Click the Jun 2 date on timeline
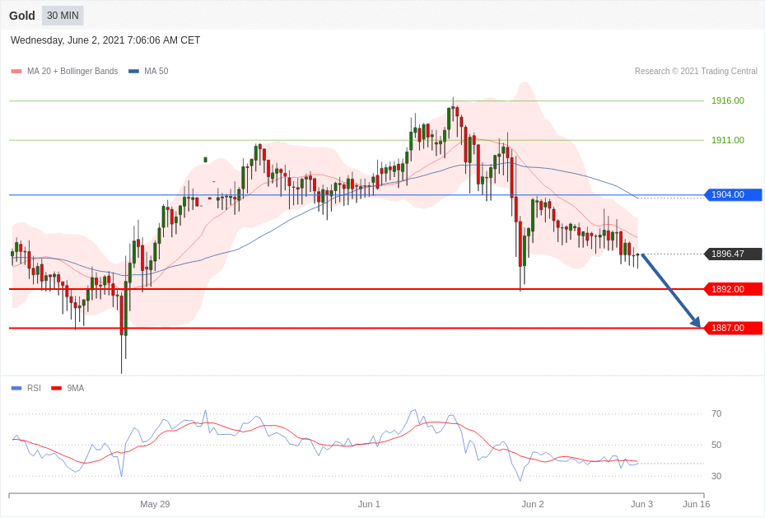 (x=533, y=504)
